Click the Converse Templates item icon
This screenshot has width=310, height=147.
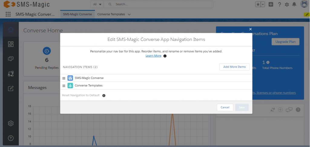[70, 86]
